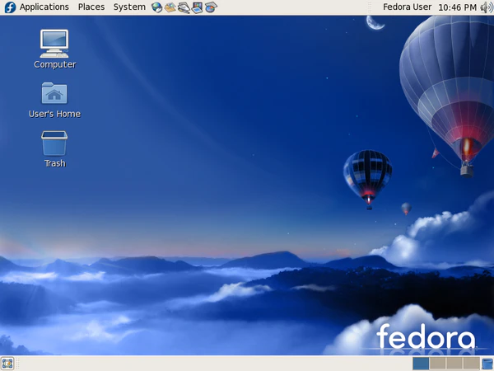The image size is (494, 371).
Task: Open the presentation slides launcher icon
Action: point(198,7)
